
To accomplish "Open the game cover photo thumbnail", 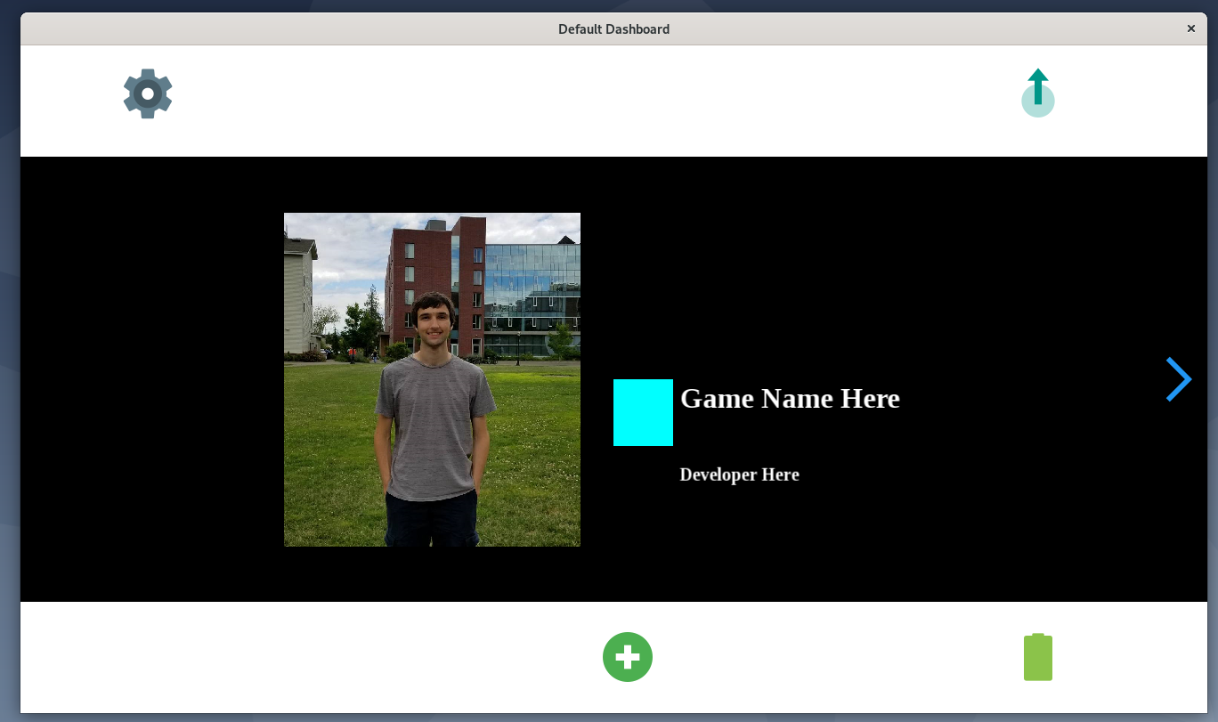I will [432, 379].
